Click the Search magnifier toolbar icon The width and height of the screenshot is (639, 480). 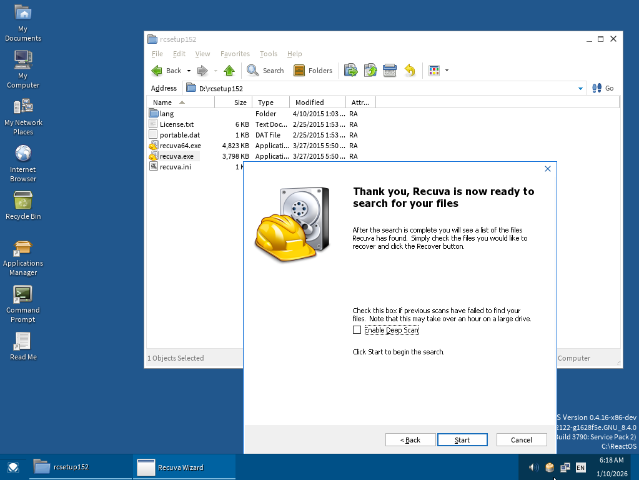coord(253,71)
